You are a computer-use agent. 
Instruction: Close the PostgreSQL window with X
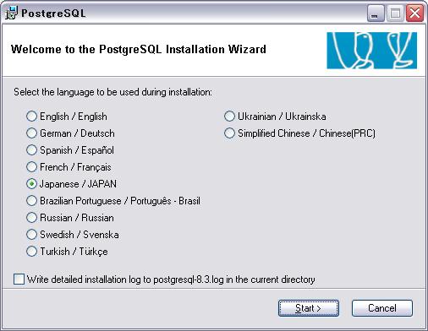[414, 14]
